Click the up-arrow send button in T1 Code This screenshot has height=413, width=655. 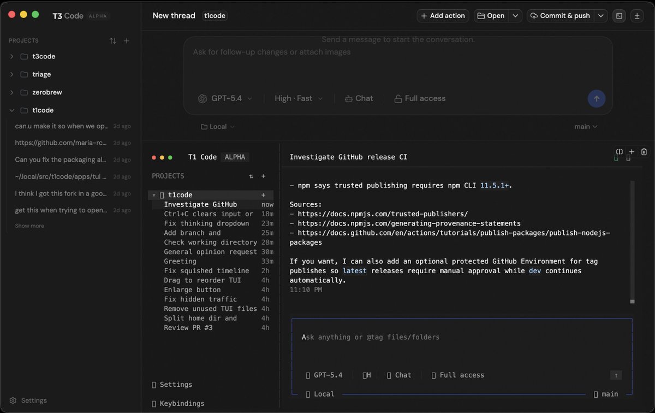click(616, 375)
